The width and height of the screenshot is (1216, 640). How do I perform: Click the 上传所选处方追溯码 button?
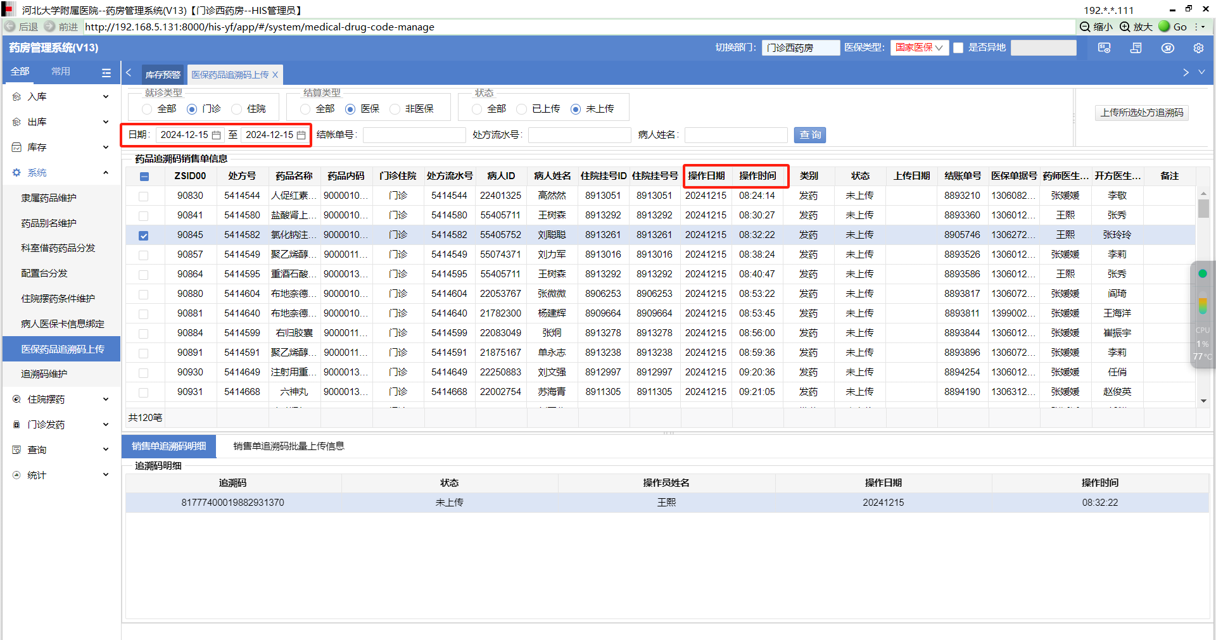(x=1141, y=113)
